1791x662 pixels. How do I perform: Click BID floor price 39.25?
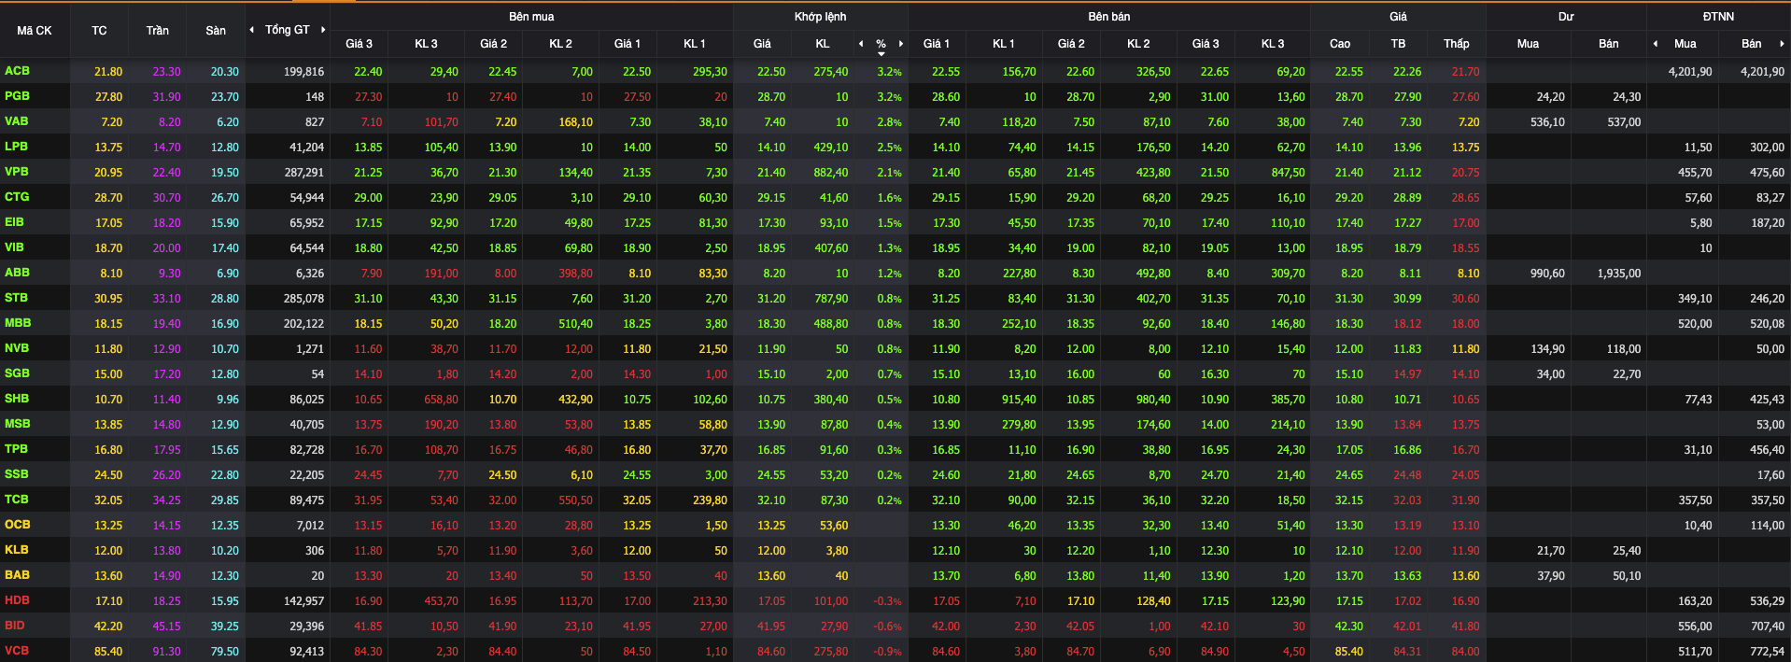point(224,627)
